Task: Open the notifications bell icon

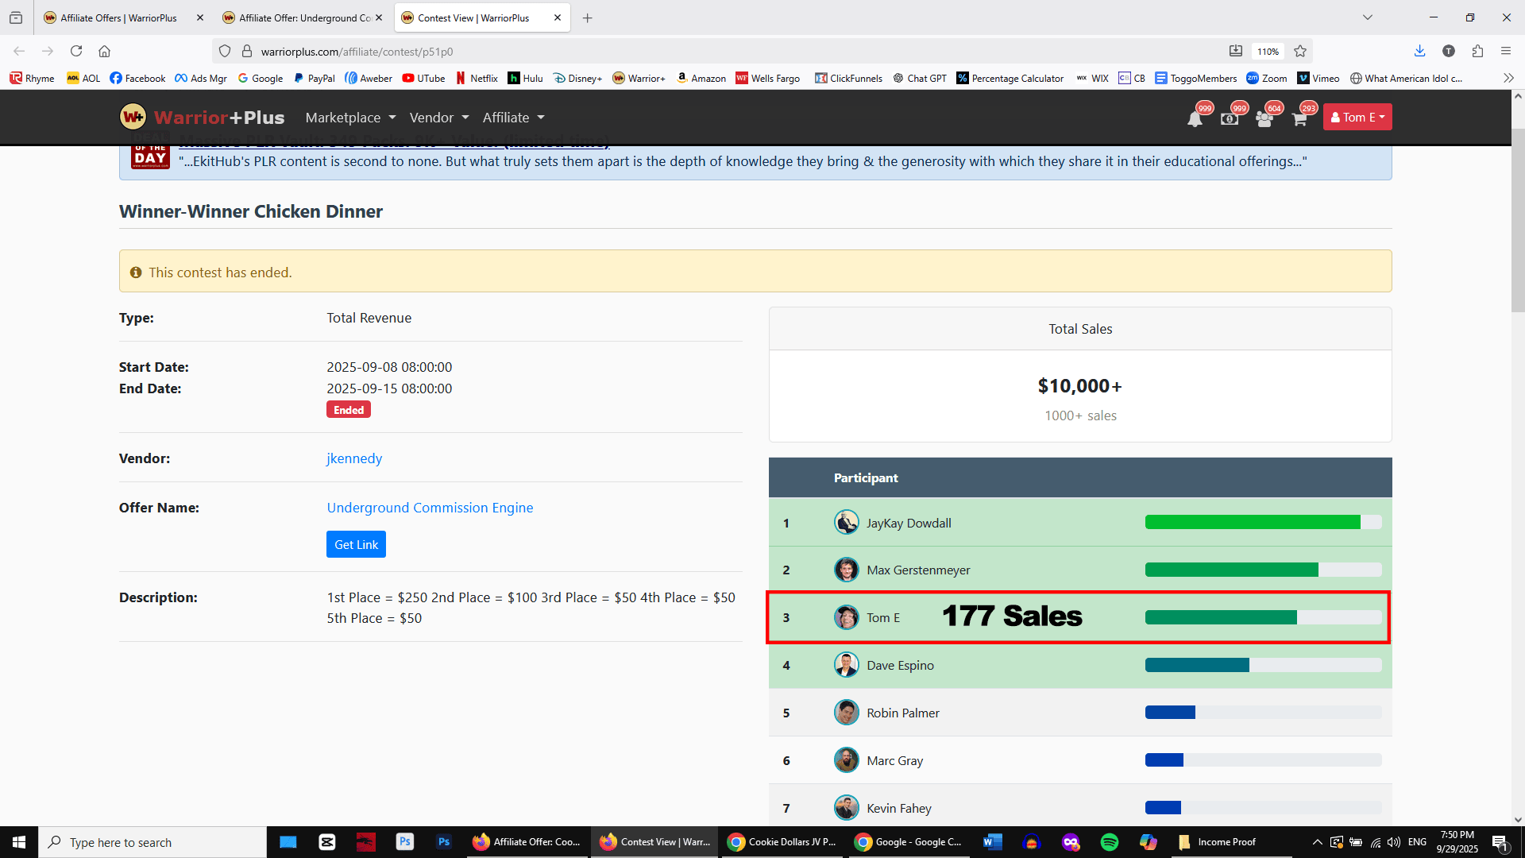Action: [x=1195, y=119]
